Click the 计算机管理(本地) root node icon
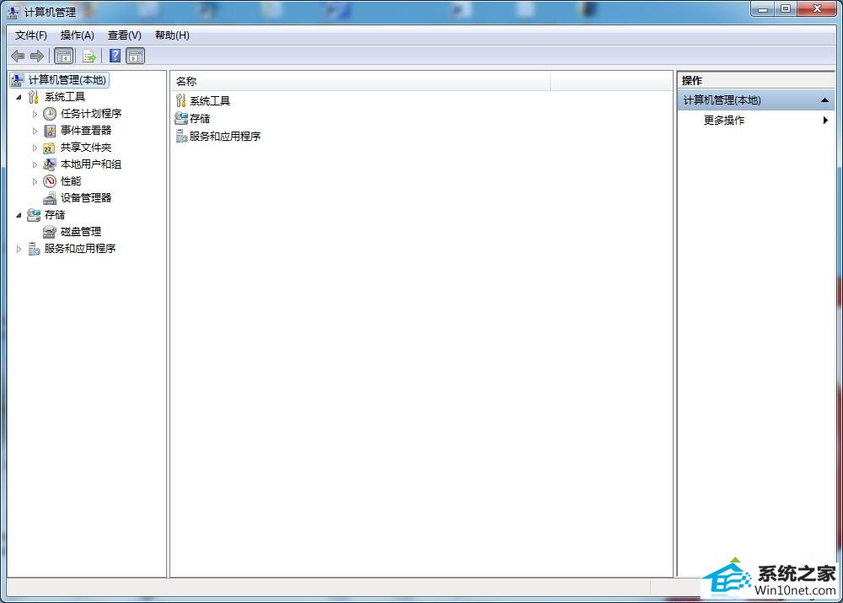 18,79
